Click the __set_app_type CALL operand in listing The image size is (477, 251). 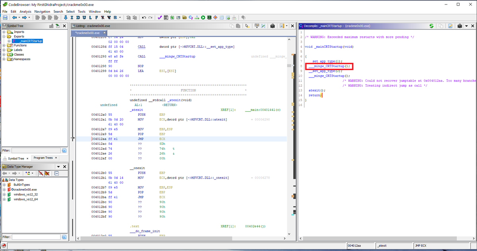pos(197,47)
